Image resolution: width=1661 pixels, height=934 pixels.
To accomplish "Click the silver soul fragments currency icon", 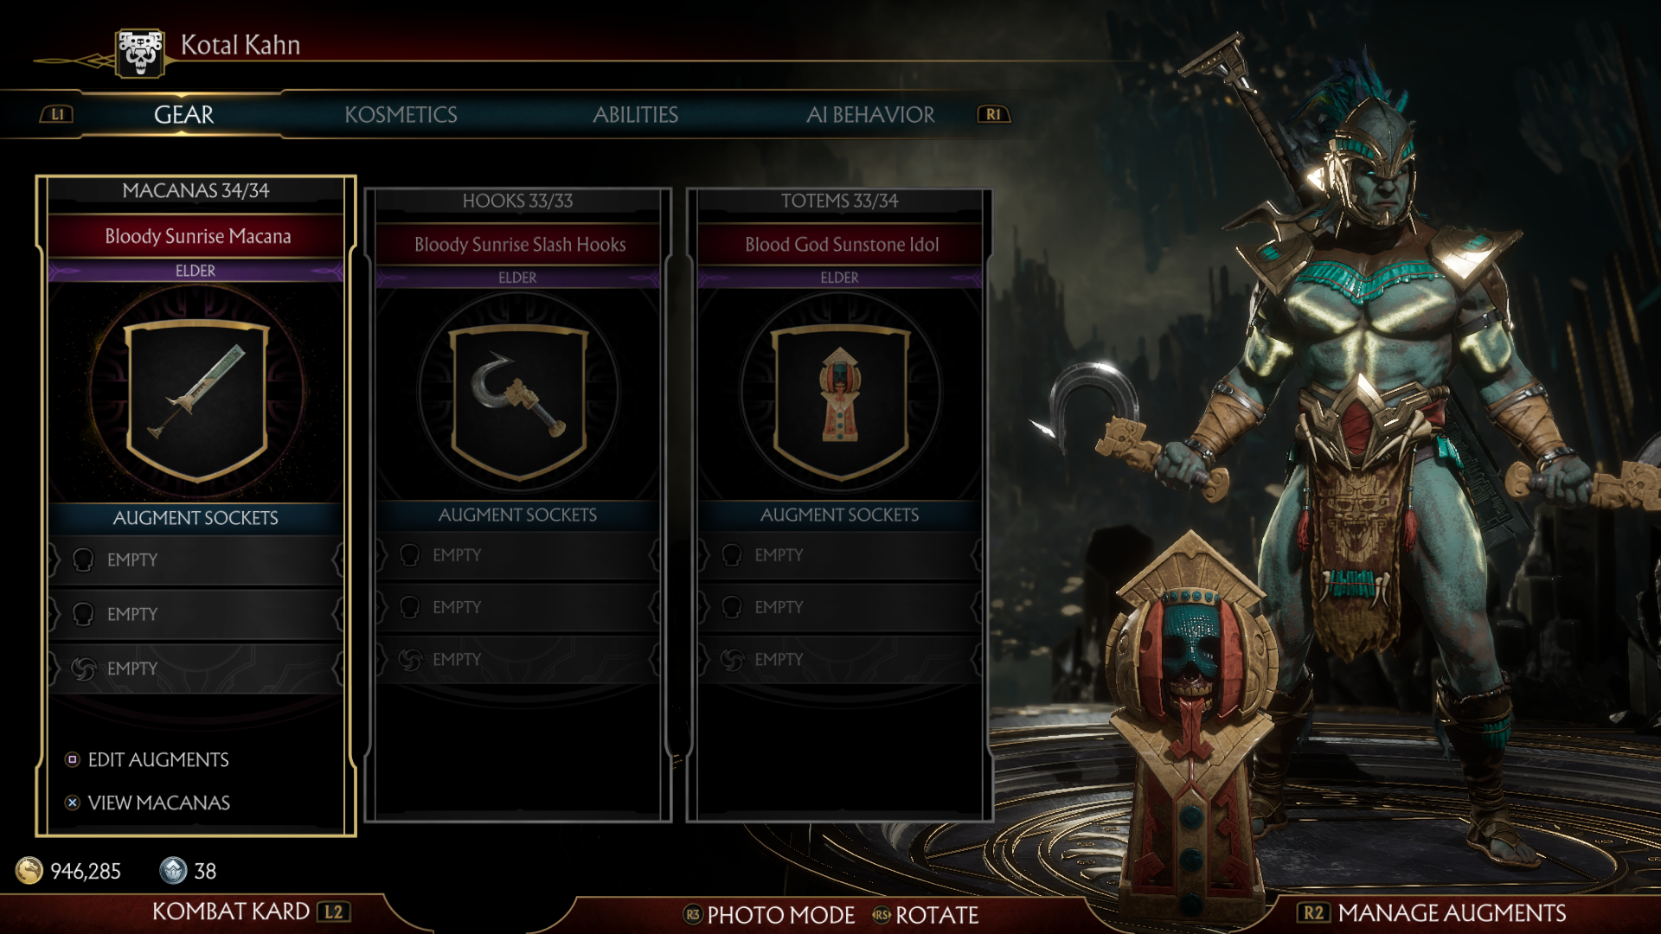I will 173,870.
